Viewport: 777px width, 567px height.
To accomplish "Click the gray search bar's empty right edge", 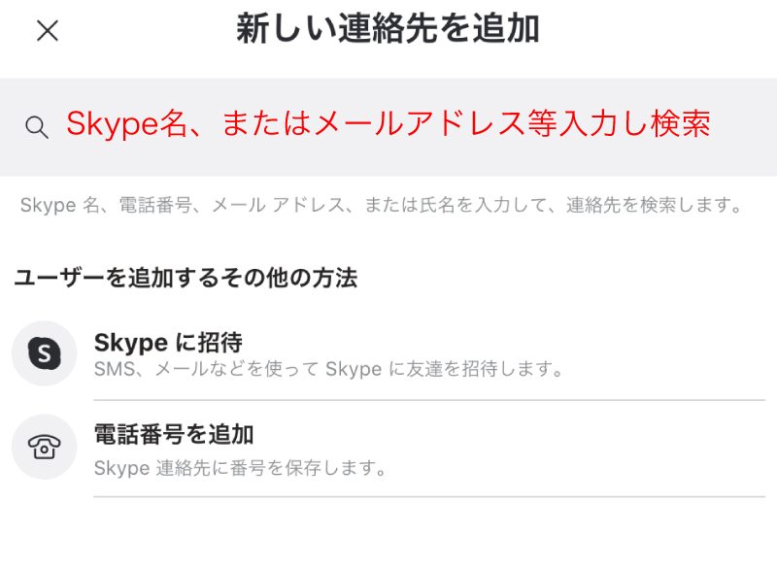I will point(743,127).
